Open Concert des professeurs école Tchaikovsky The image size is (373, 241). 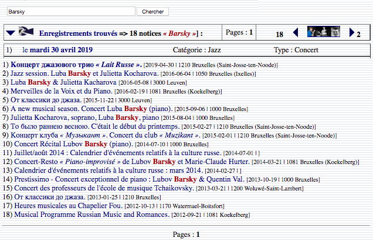[x=104, y=188]
